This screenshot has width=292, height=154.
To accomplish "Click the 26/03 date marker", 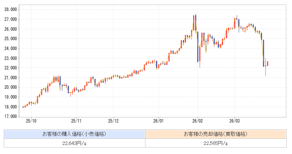I will [234, 121].
